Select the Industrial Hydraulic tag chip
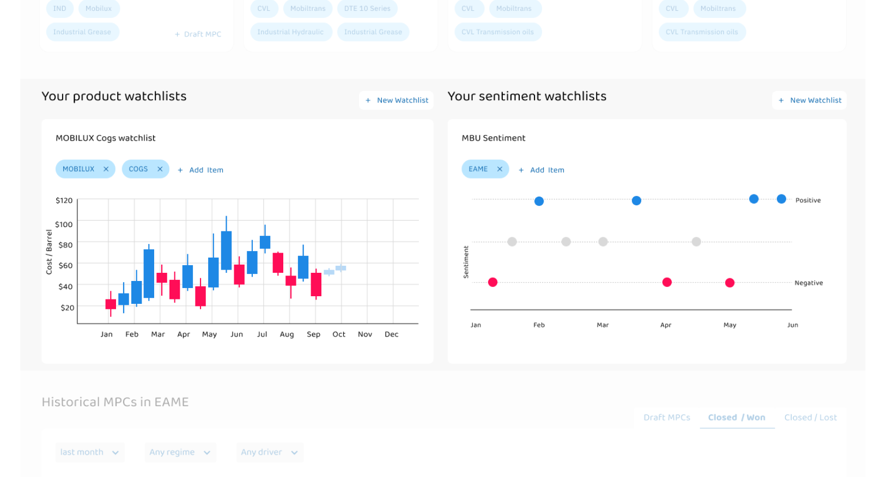 (291, 32)
